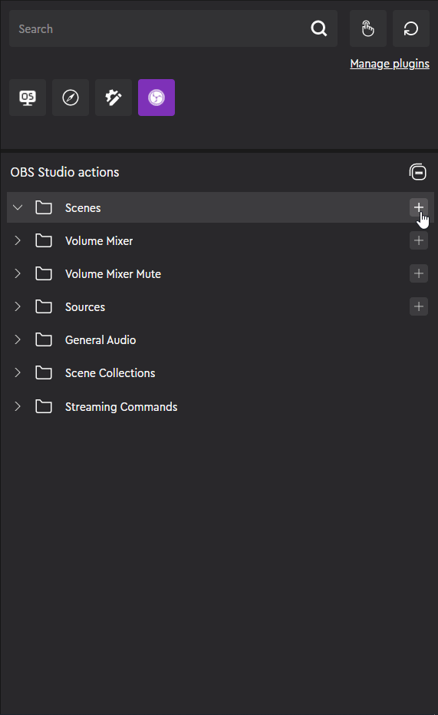438x715 pixels.
Task: Click the touch hand icon button
Action: 368,28
